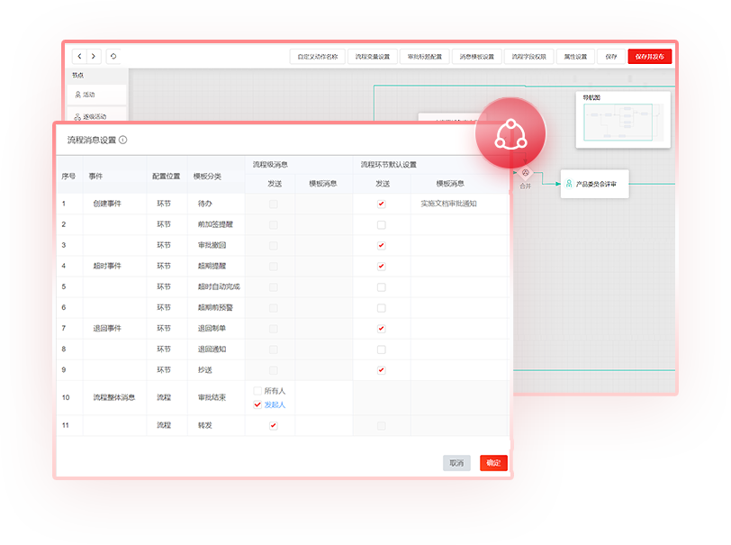The image size is (731, 545).
Task: Click the 导航图 minimap thumbnail
Action: coord(625,121)
